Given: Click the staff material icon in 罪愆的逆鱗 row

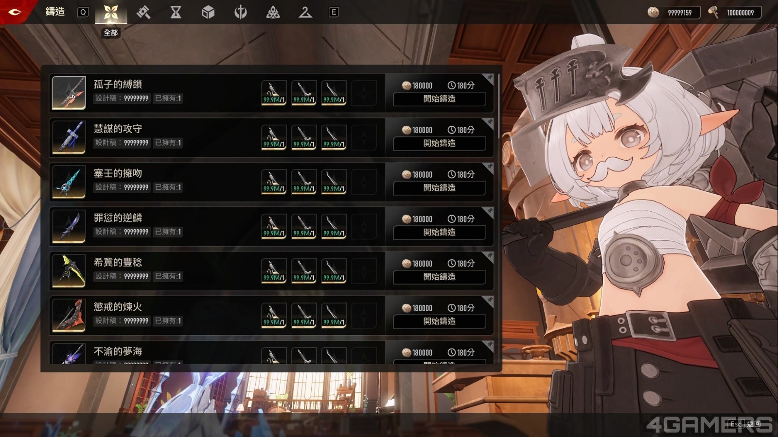Looking at the screenshot, I should tap(274, 226).
